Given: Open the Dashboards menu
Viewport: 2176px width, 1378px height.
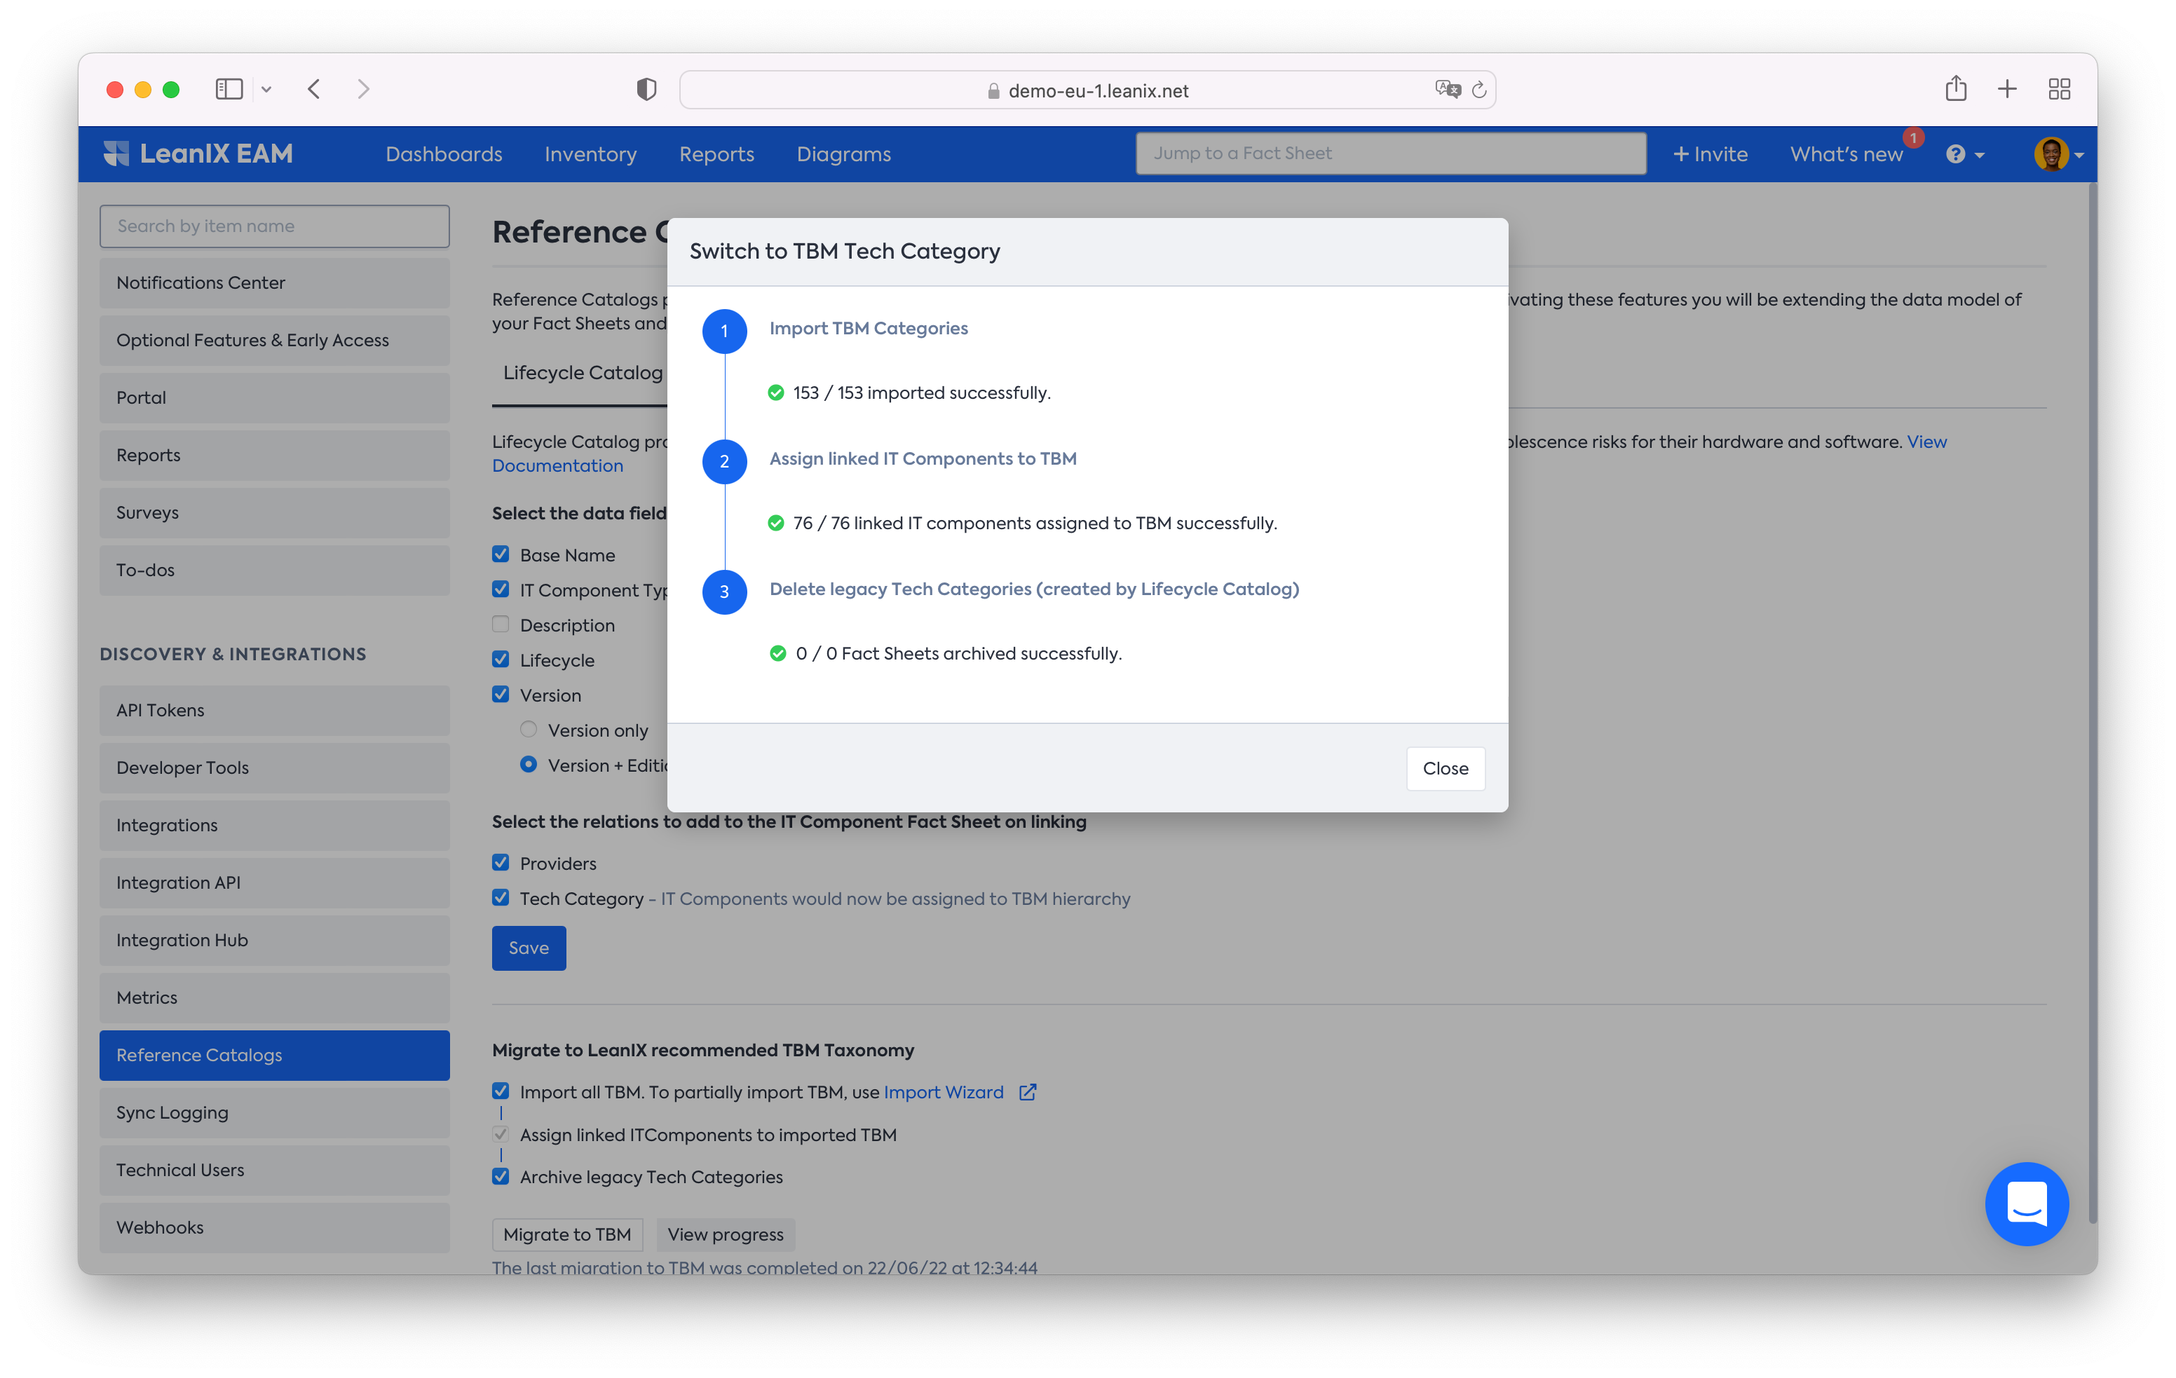Looking at the screenshot, I should click(x=444, y=154).
